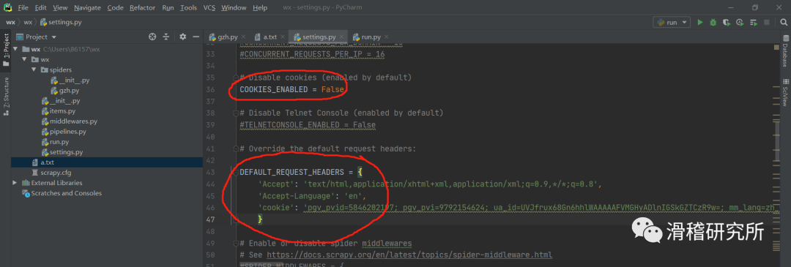Open the Edit menu

coord(41,7)
